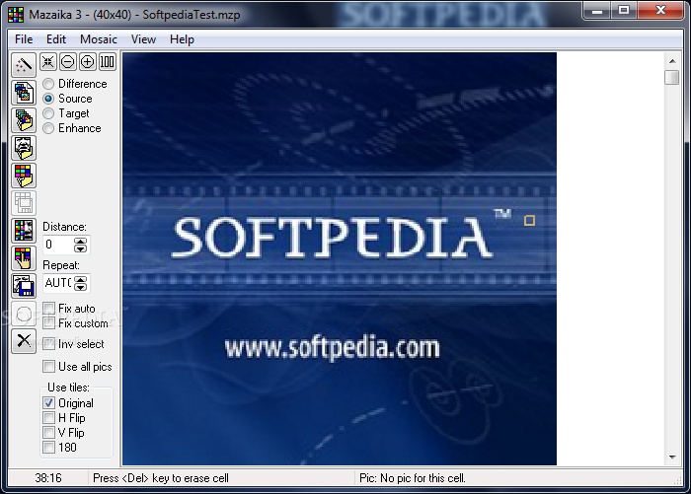The image size is (691, 494).
Task: Click the Mazaika title bar app icon
Action: (x=16, y=15)
